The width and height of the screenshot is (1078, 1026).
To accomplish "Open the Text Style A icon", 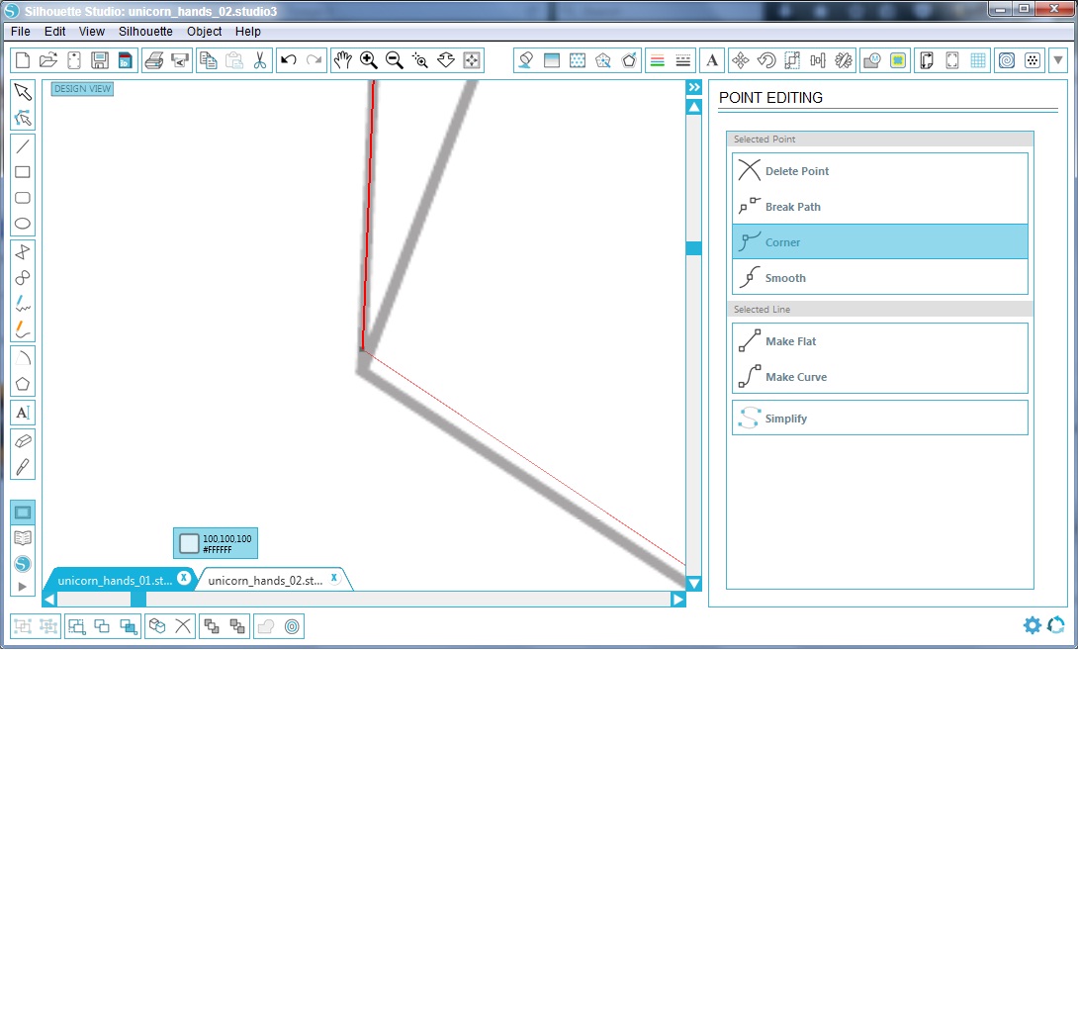I will pos(712,60).
